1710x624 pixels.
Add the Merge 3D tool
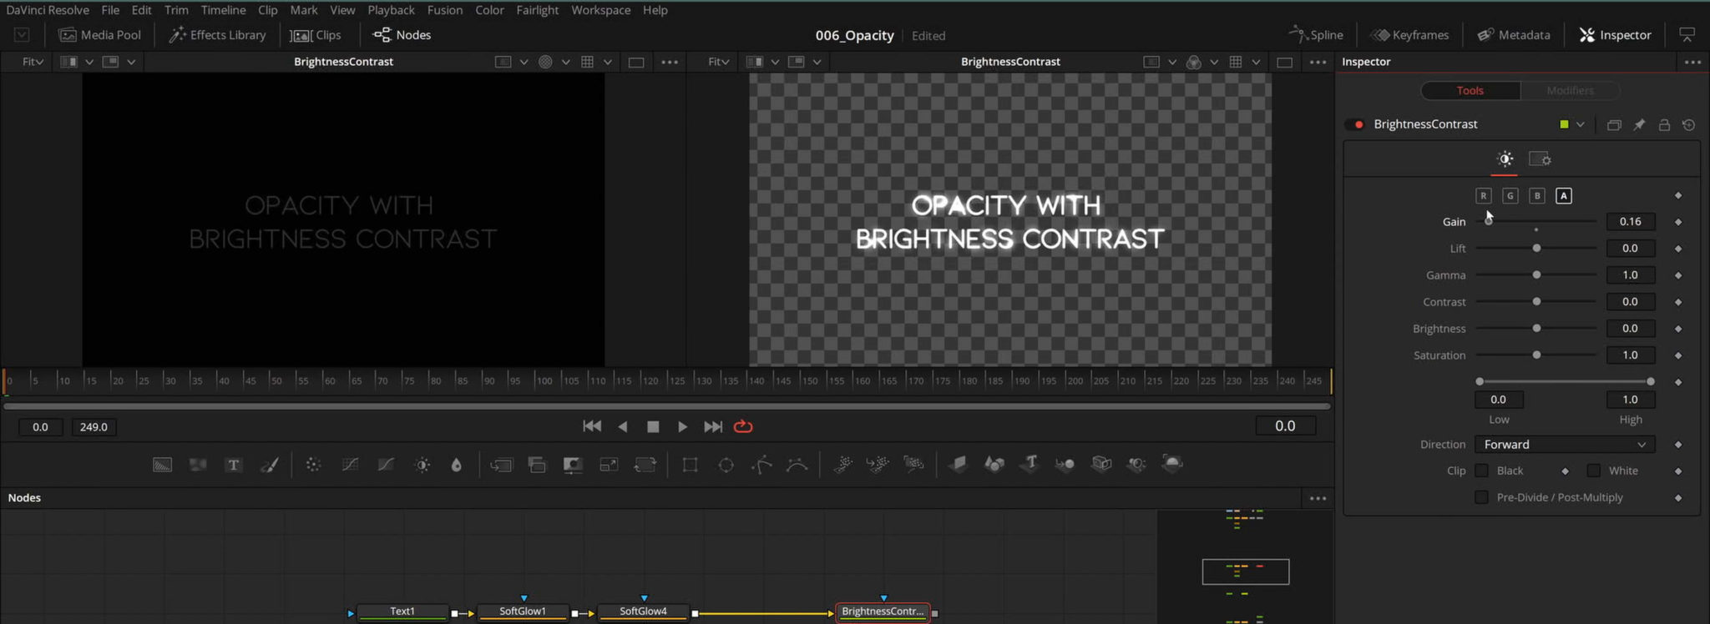(1065, 464)
